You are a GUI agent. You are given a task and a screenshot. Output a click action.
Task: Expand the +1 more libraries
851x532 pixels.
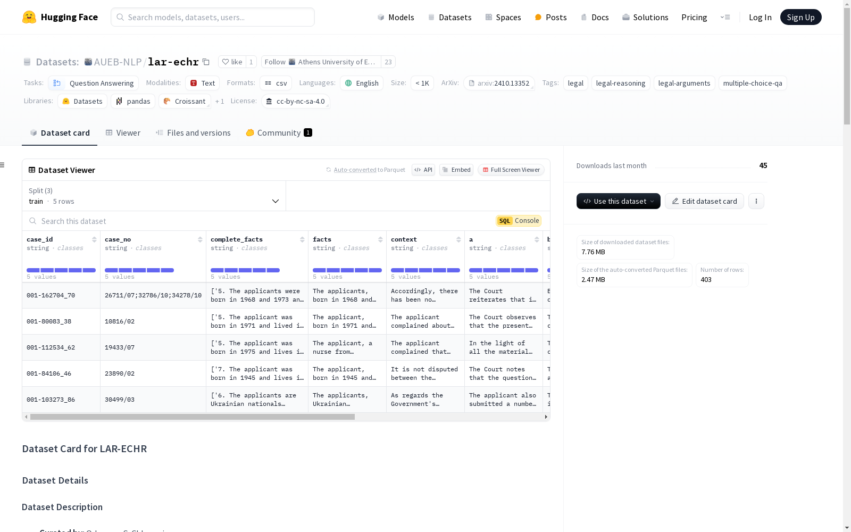pos(220,101)
